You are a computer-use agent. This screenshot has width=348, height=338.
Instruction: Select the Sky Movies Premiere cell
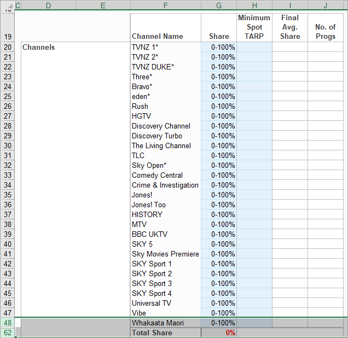point(166,254)
